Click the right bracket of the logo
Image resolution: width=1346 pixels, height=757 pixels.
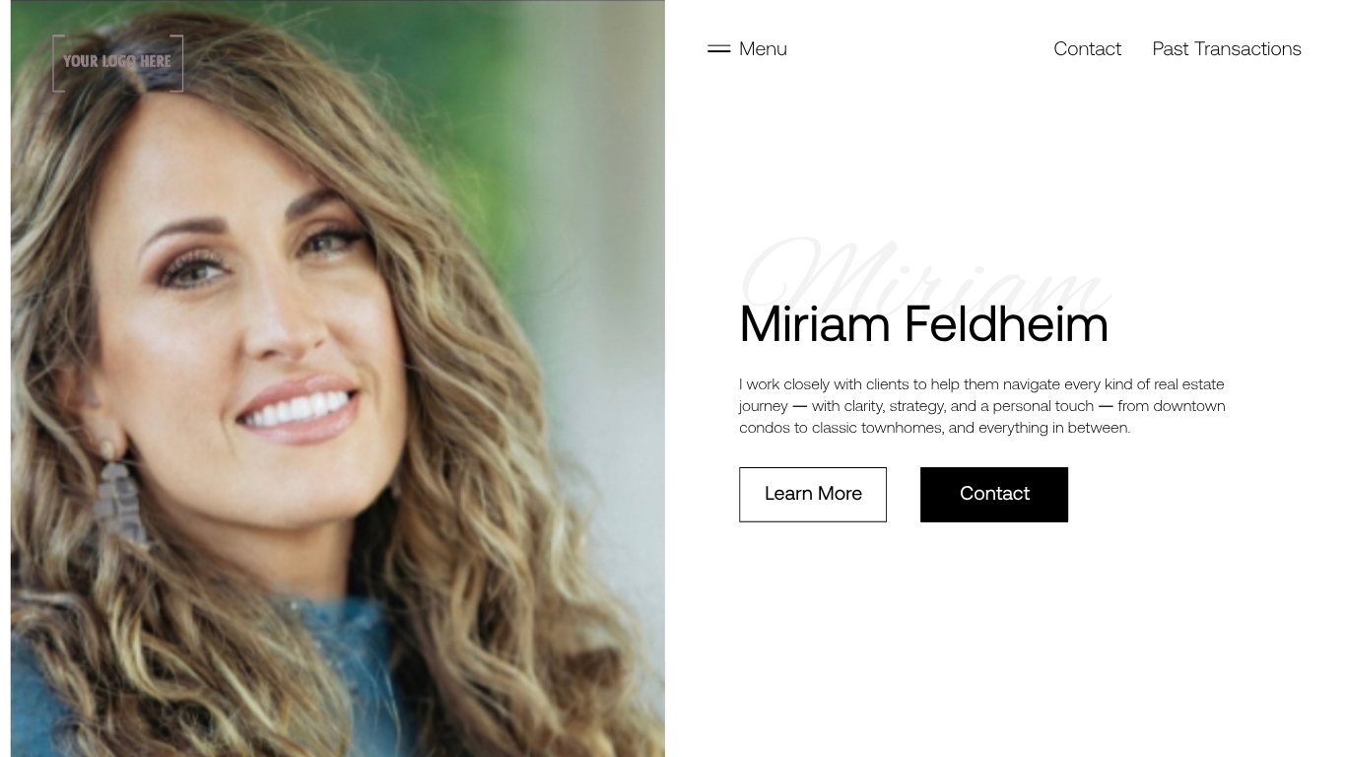pos(177,63)
